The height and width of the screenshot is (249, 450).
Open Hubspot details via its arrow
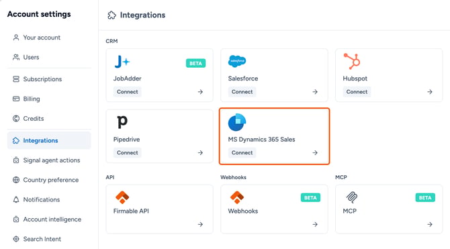430,92
